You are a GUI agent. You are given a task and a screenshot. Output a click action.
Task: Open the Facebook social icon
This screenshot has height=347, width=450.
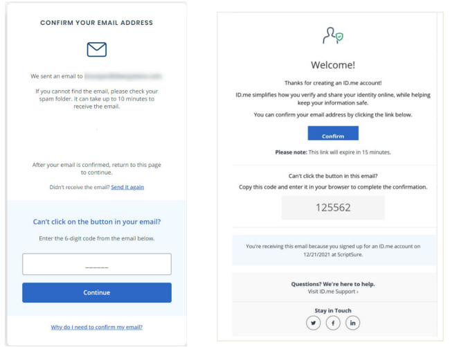pyautogui.click(x=333, y=323)
